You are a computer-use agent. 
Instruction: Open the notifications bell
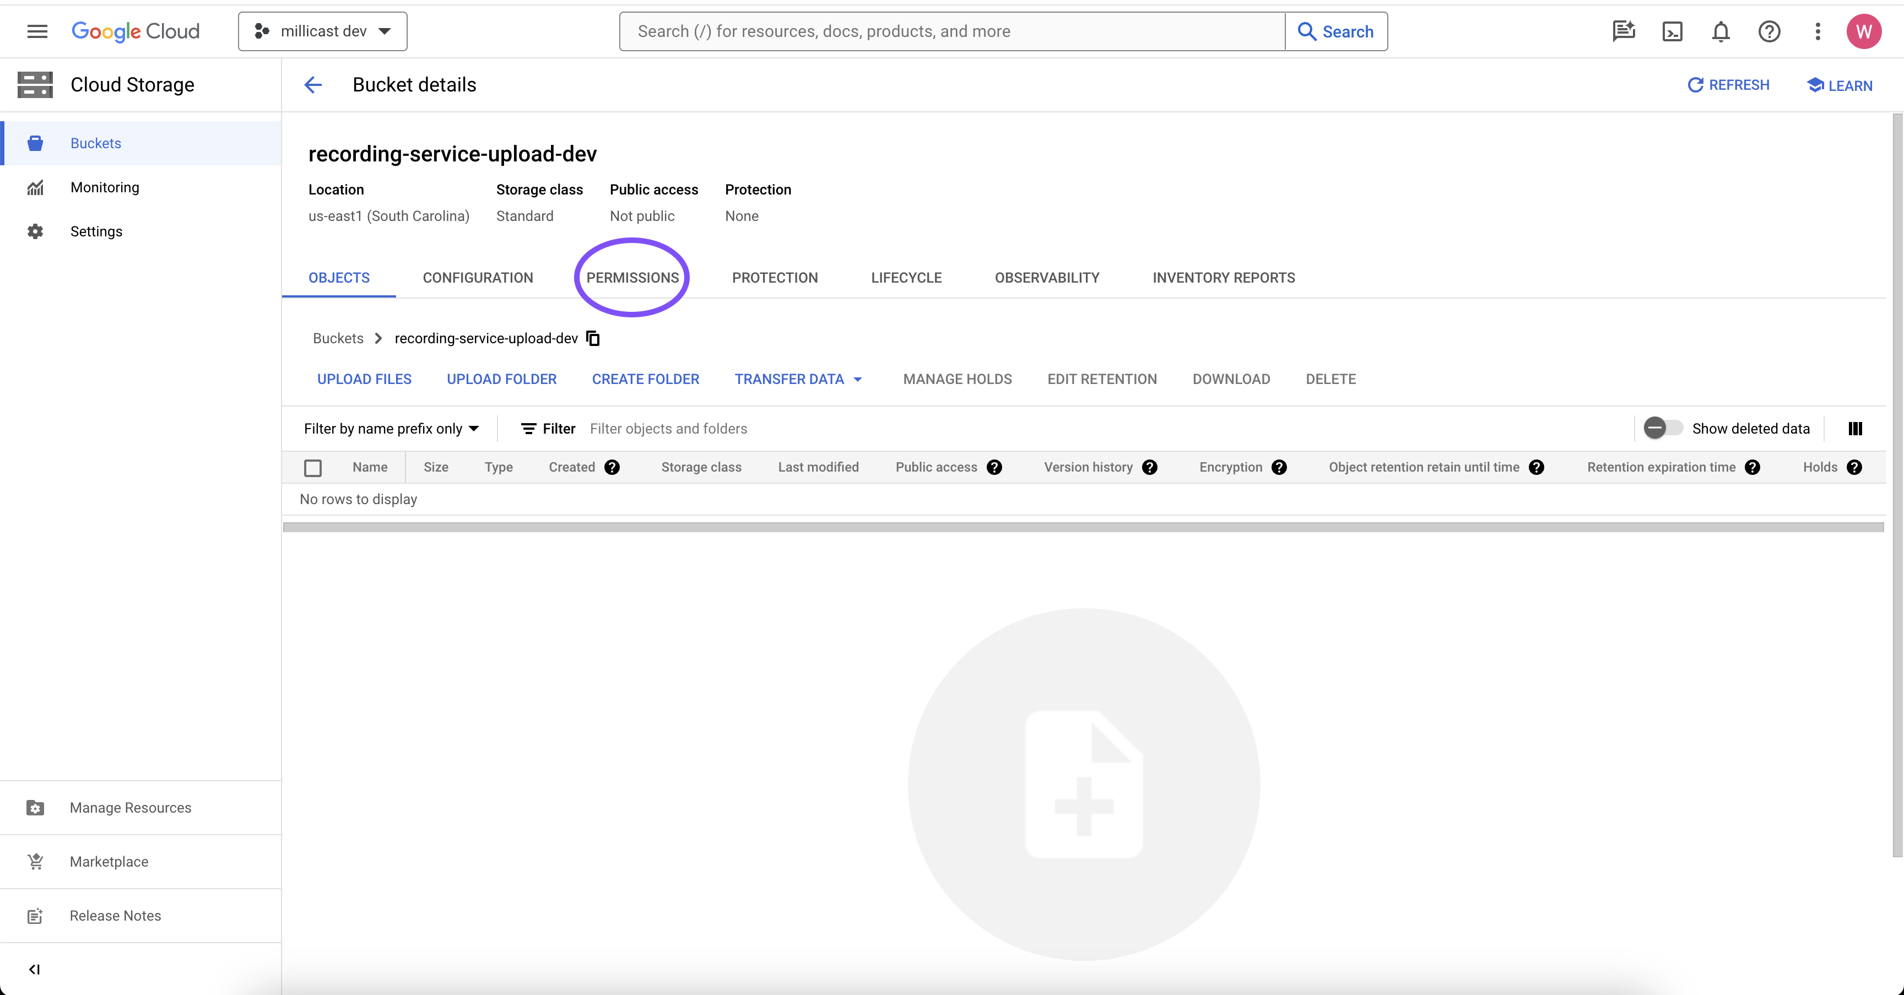pos(1721,31)
